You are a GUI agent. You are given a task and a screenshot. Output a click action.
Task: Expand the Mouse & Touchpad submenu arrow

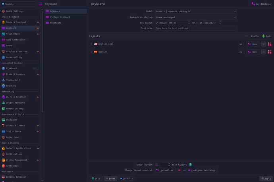pyautogui.click(x=38, y=23)
